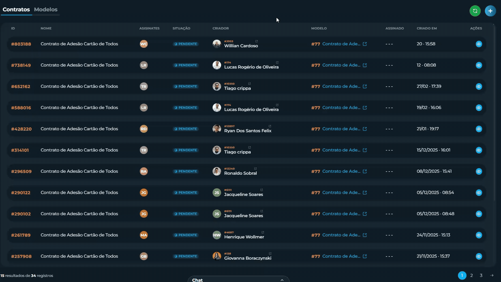Open model external link icon in row #290122
501x282 pixels.
coord(365,193)
